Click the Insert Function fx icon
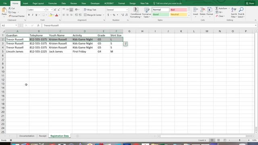258x145 pixels. point(38,25)
